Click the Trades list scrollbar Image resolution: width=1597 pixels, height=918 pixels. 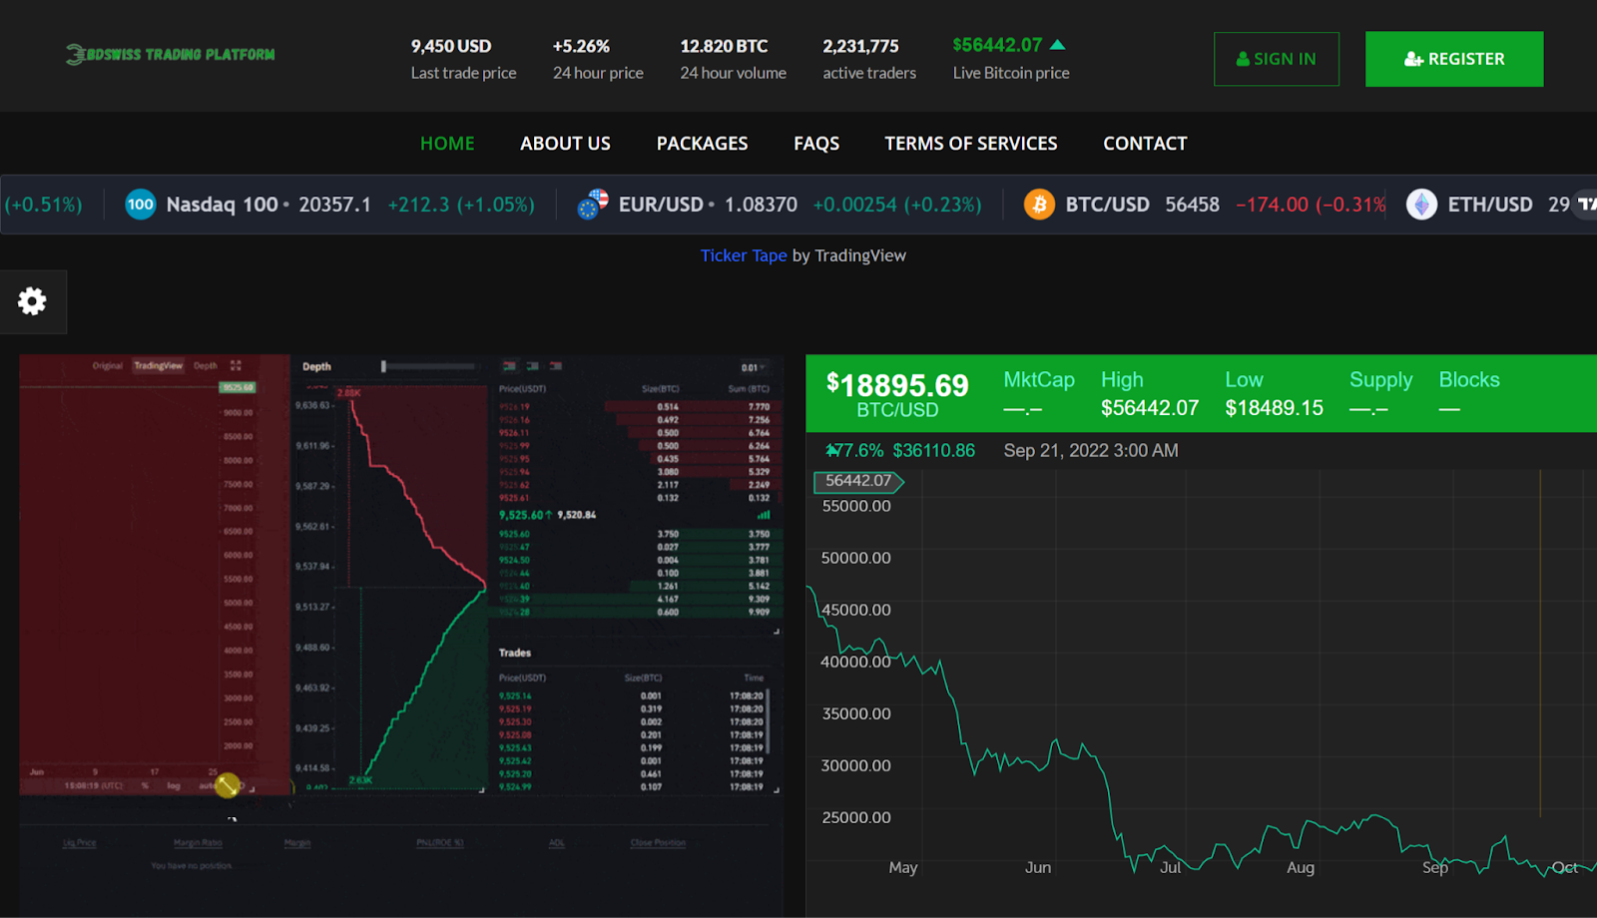769,720
